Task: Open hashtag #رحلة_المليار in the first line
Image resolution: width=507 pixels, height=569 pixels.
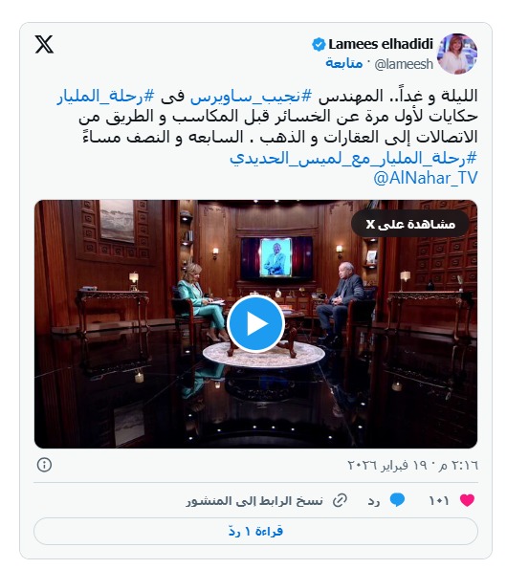Action: pos(105,96)
